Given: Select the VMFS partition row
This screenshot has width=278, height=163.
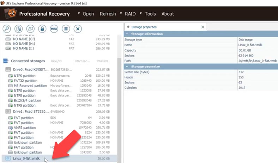Looking at the screenshot, I should coord(59,127).
